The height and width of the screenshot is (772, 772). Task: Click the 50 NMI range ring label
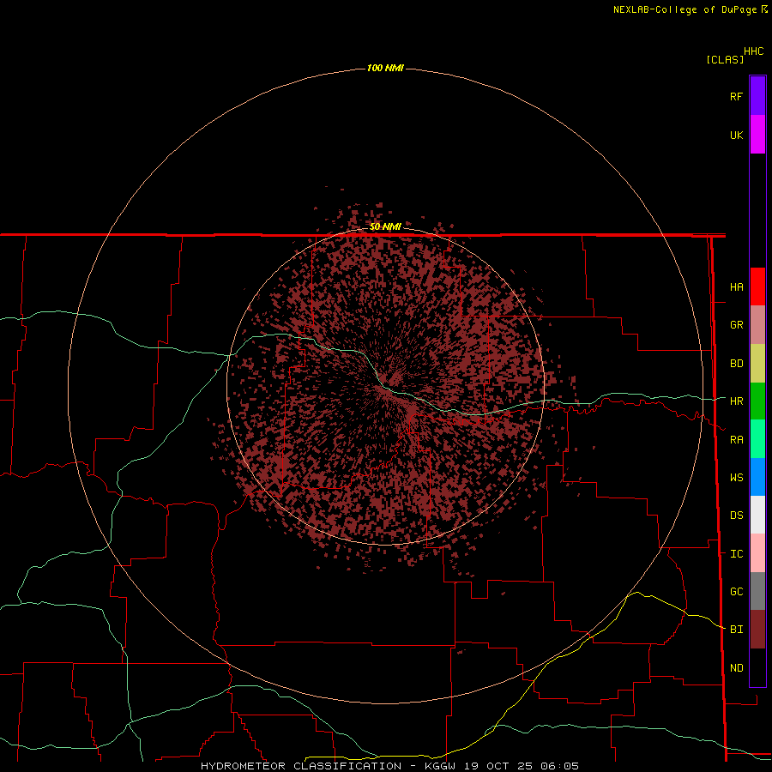pos(385,226)
